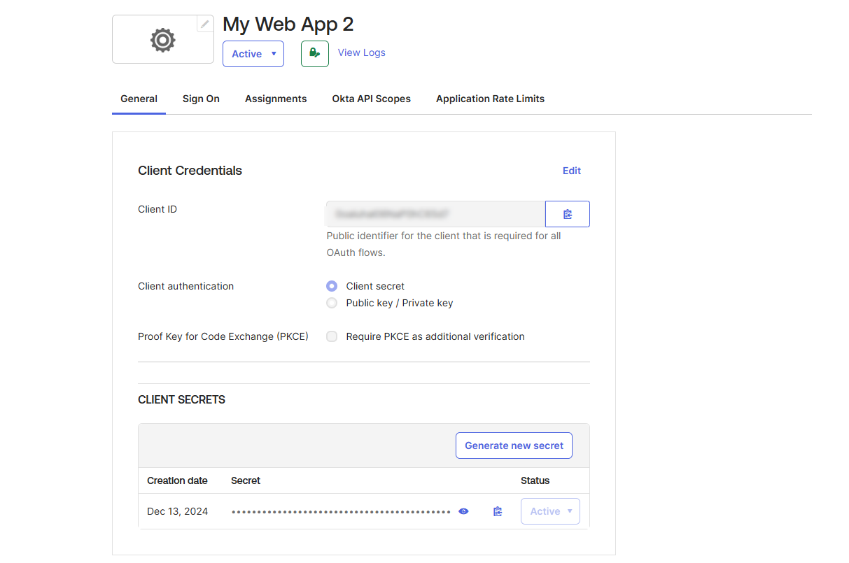Image resolution: width=849 pixels, height=563 pixels.
Task: Click the Generate new secret button
Action: tap(514, 446)
